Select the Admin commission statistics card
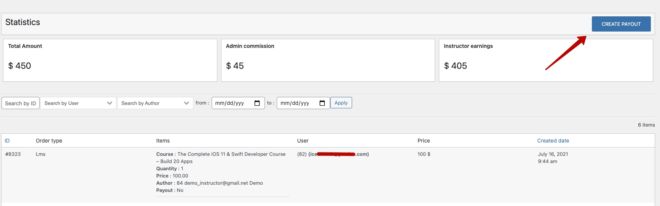The width and height of the screenshot is (660, 206). tap(328, 60)
